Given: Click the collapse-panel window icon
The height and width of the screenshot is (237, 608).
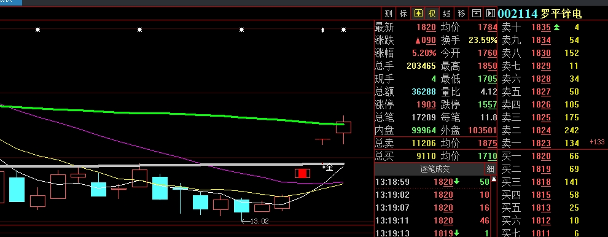Looking at the screenshot, I should point(476,14).
